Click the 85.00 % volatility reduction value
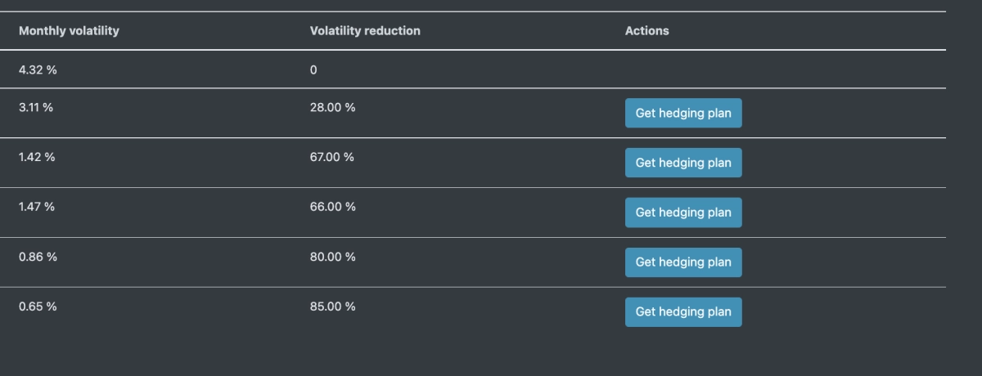 coord(332,307)
